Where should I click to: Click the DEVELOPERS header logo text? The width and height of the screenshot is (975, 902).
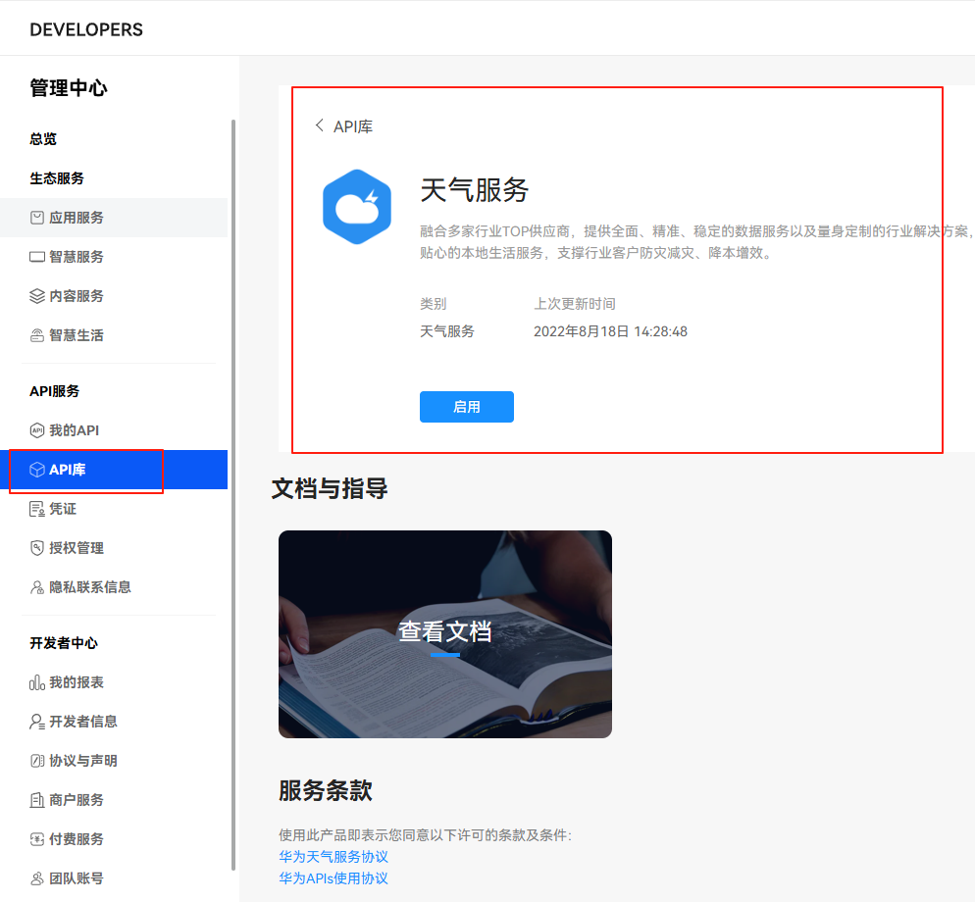86,29
